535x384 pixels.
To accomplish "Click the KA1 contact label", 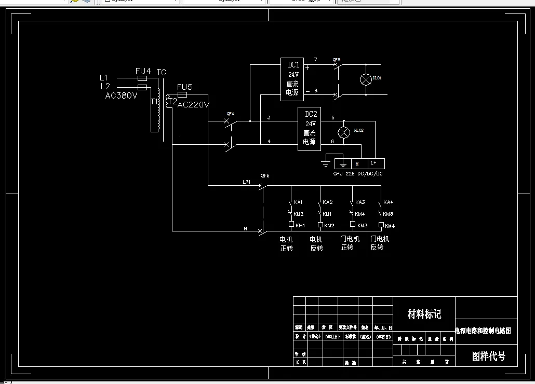I will click(298, 202).
